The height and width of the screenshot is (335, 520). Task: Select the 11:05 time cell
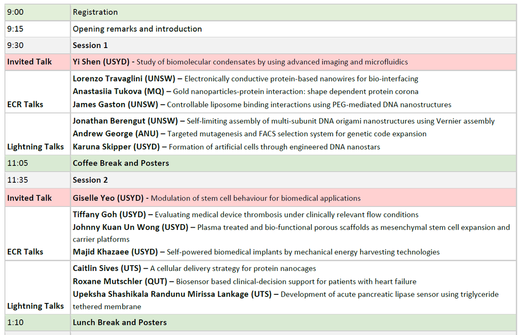(38, 163)
